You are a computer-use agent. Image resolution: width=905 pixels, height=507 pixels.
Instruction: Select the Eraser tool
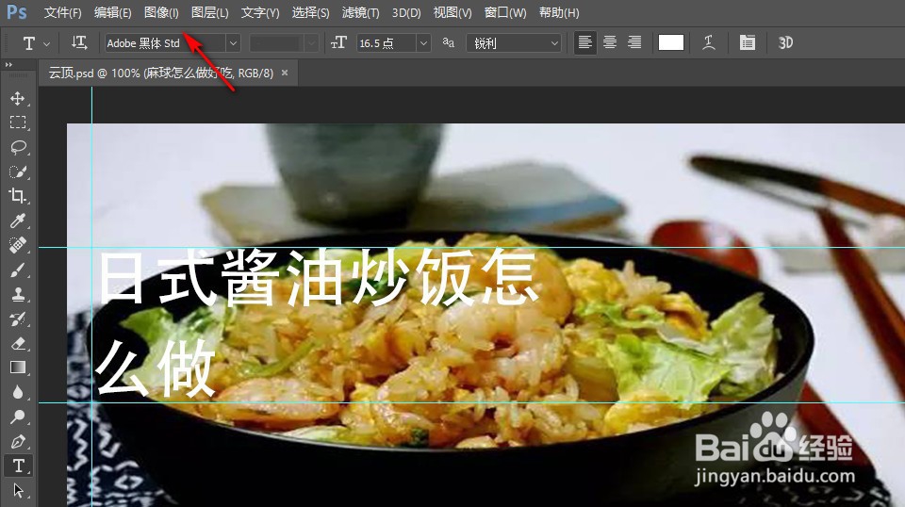(17, 343)
